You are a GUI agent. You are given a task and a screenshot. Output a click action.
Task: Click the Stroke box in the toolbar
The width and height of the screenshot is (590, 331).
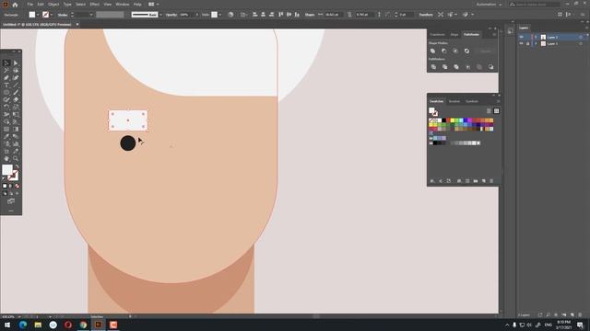(x=13, y=176)
